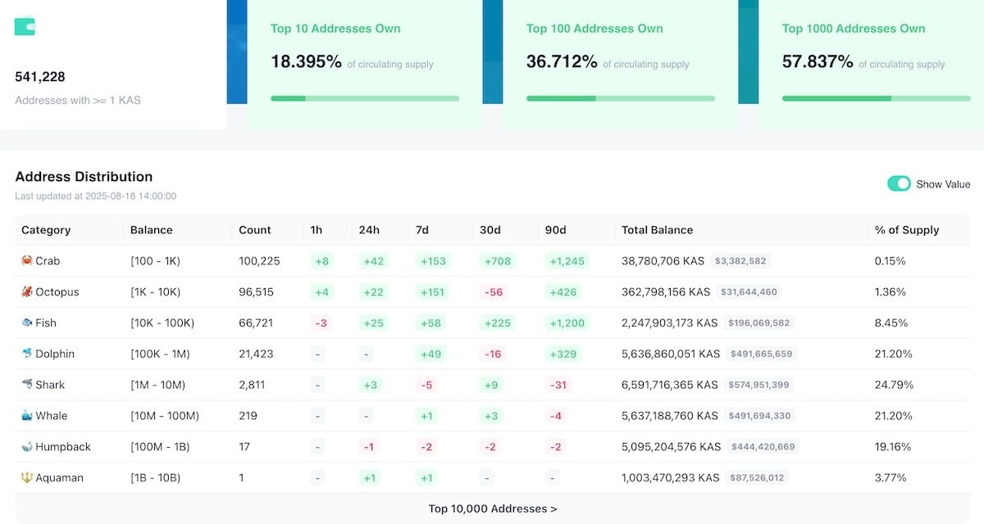The height and width of the screenshot is (524, 984).
Task: Click the Humpback -1 24h badge
Action: (x=369, y=447)
